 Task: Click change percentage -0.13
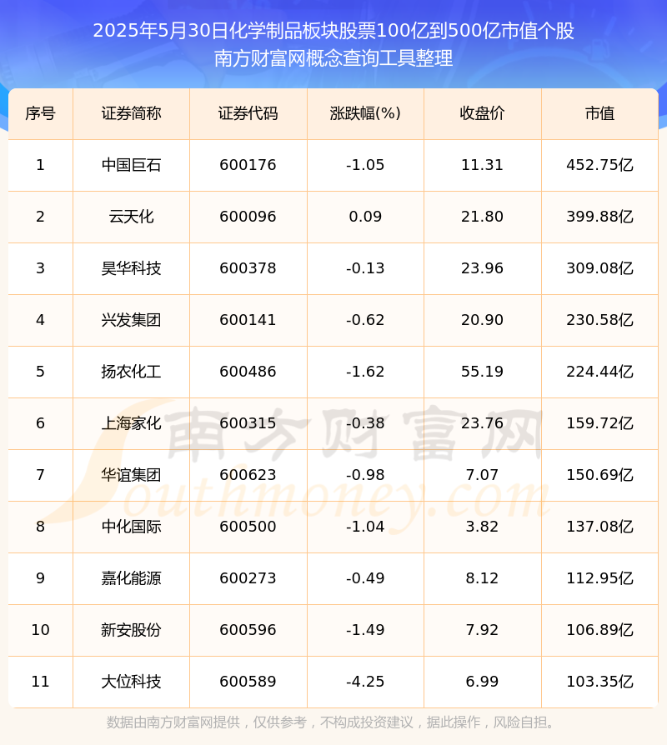(365, 268)
